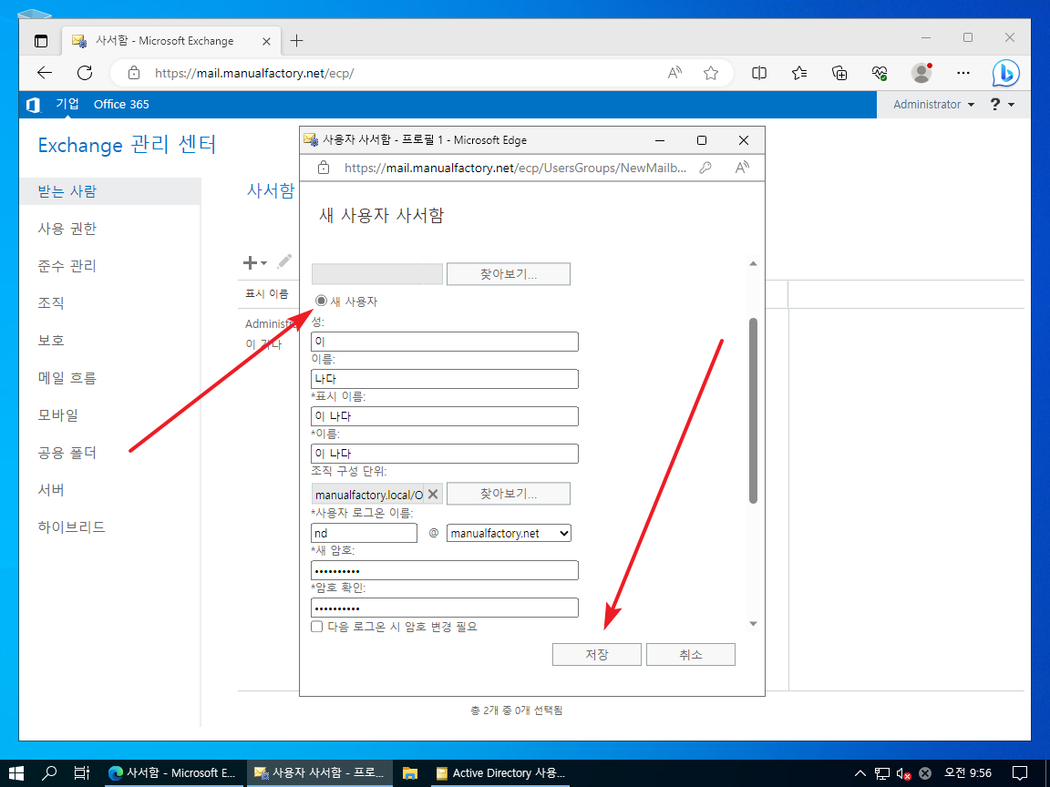This screenshot has width=1050, height=787.
Task: Open File Explorer from the taskbar
Action: pos(410,773)
